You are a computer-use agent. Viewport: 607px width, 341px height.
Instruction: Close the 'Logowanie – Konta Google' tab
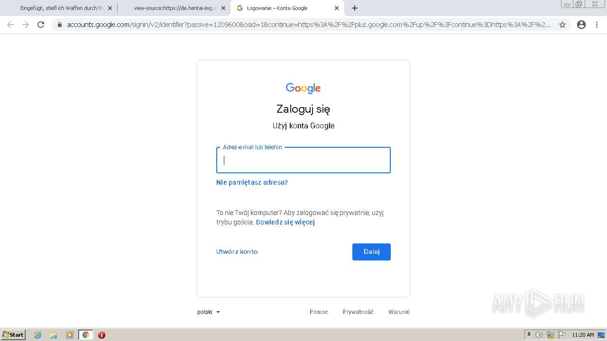click(337, 8)
